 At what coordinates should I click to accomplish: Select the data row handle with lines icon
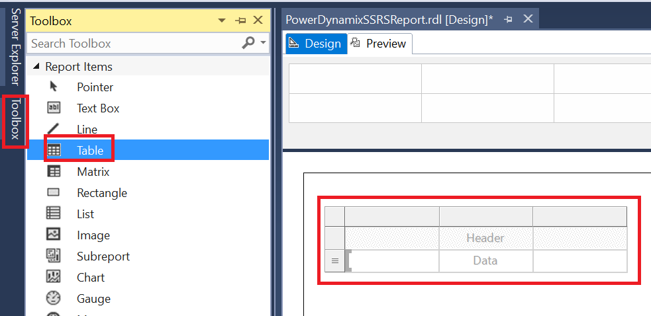tap(334, 261)
